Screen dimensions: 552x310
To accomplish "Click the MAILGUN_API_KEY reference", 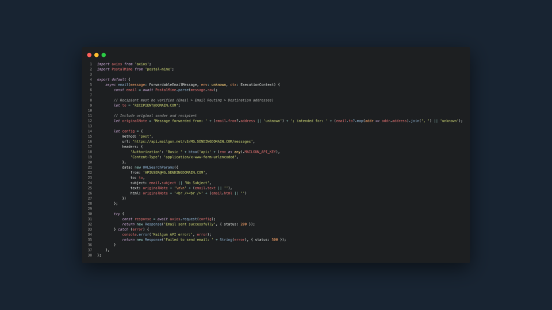I will pos(260,152).
